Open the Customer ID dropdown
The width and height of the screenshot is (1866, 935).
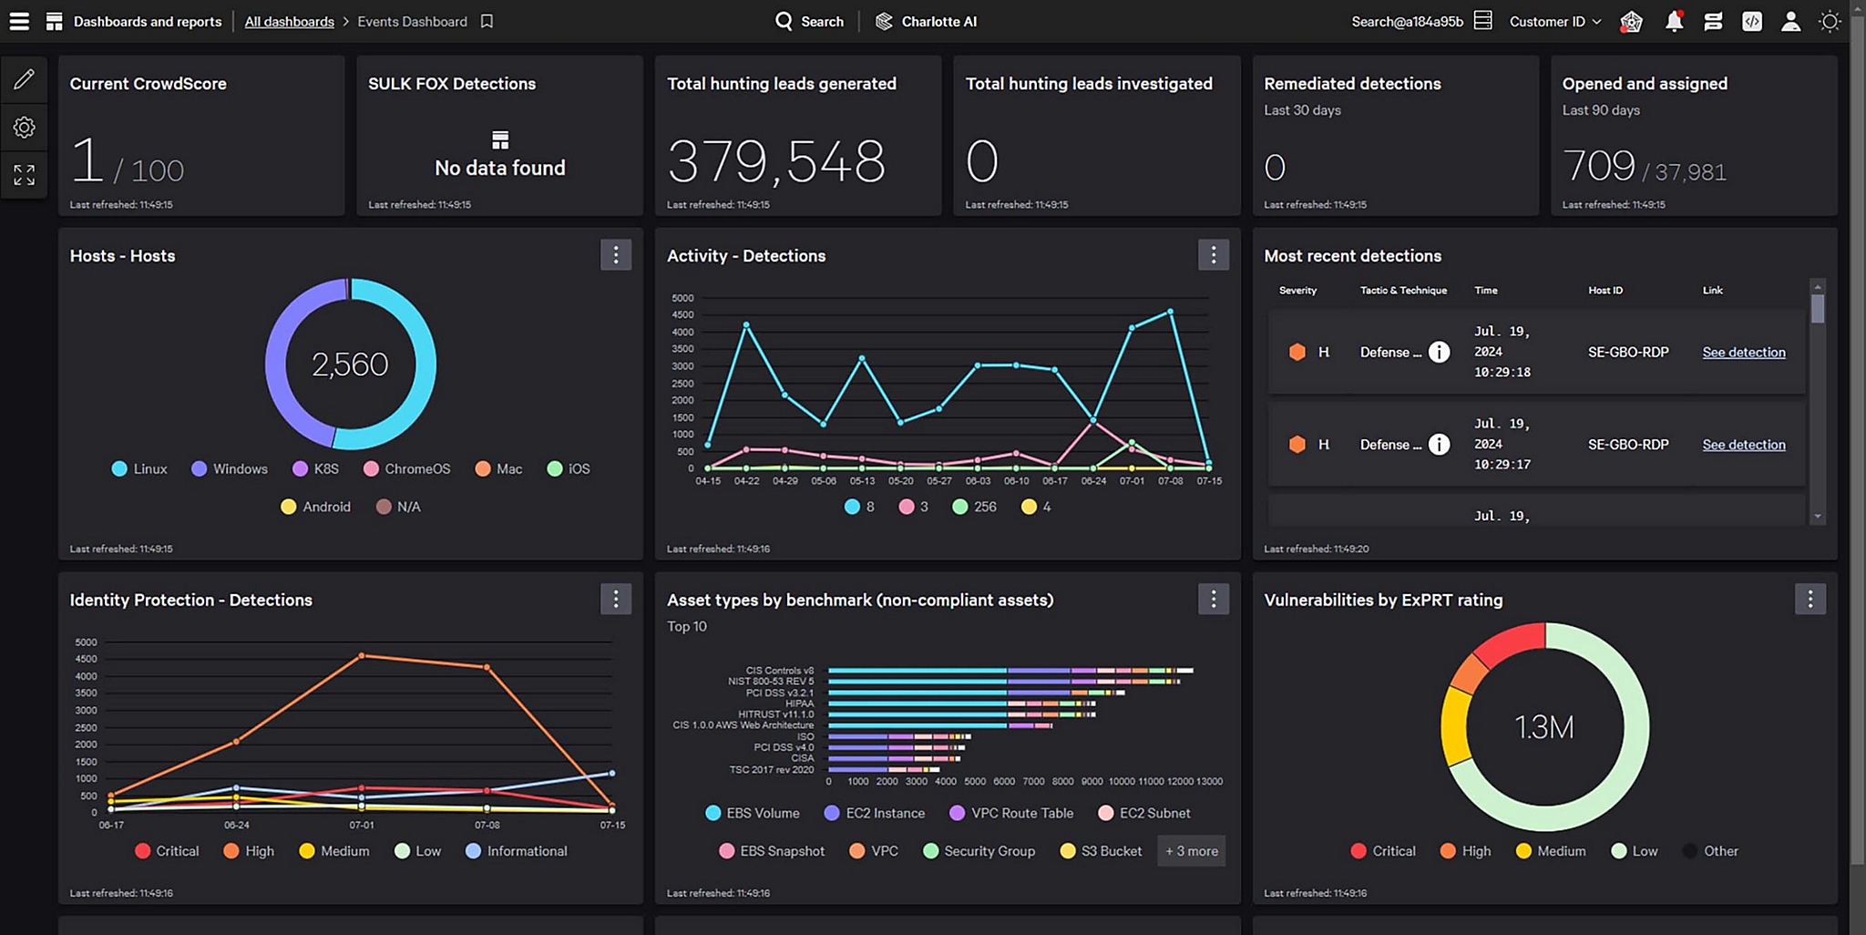tap(1554, 21)
